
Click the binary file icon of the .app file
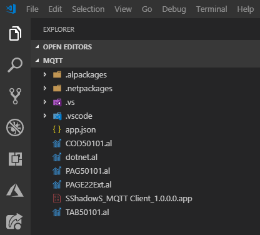pos(57,198)
